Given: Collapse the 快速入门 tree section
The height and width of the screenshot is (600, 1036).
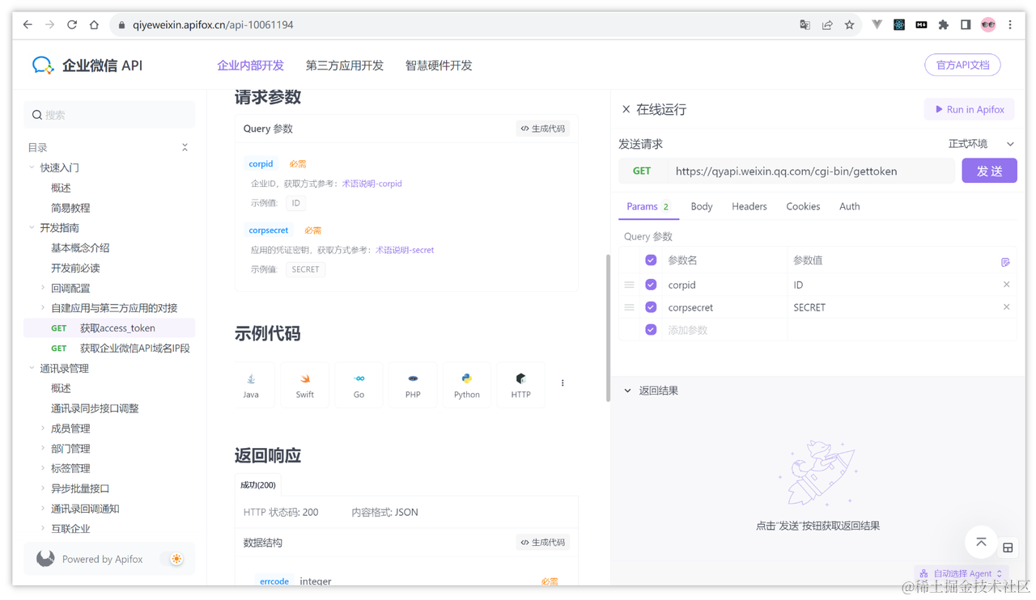Looking at the screenshot, I should click(x=32, y=167).
